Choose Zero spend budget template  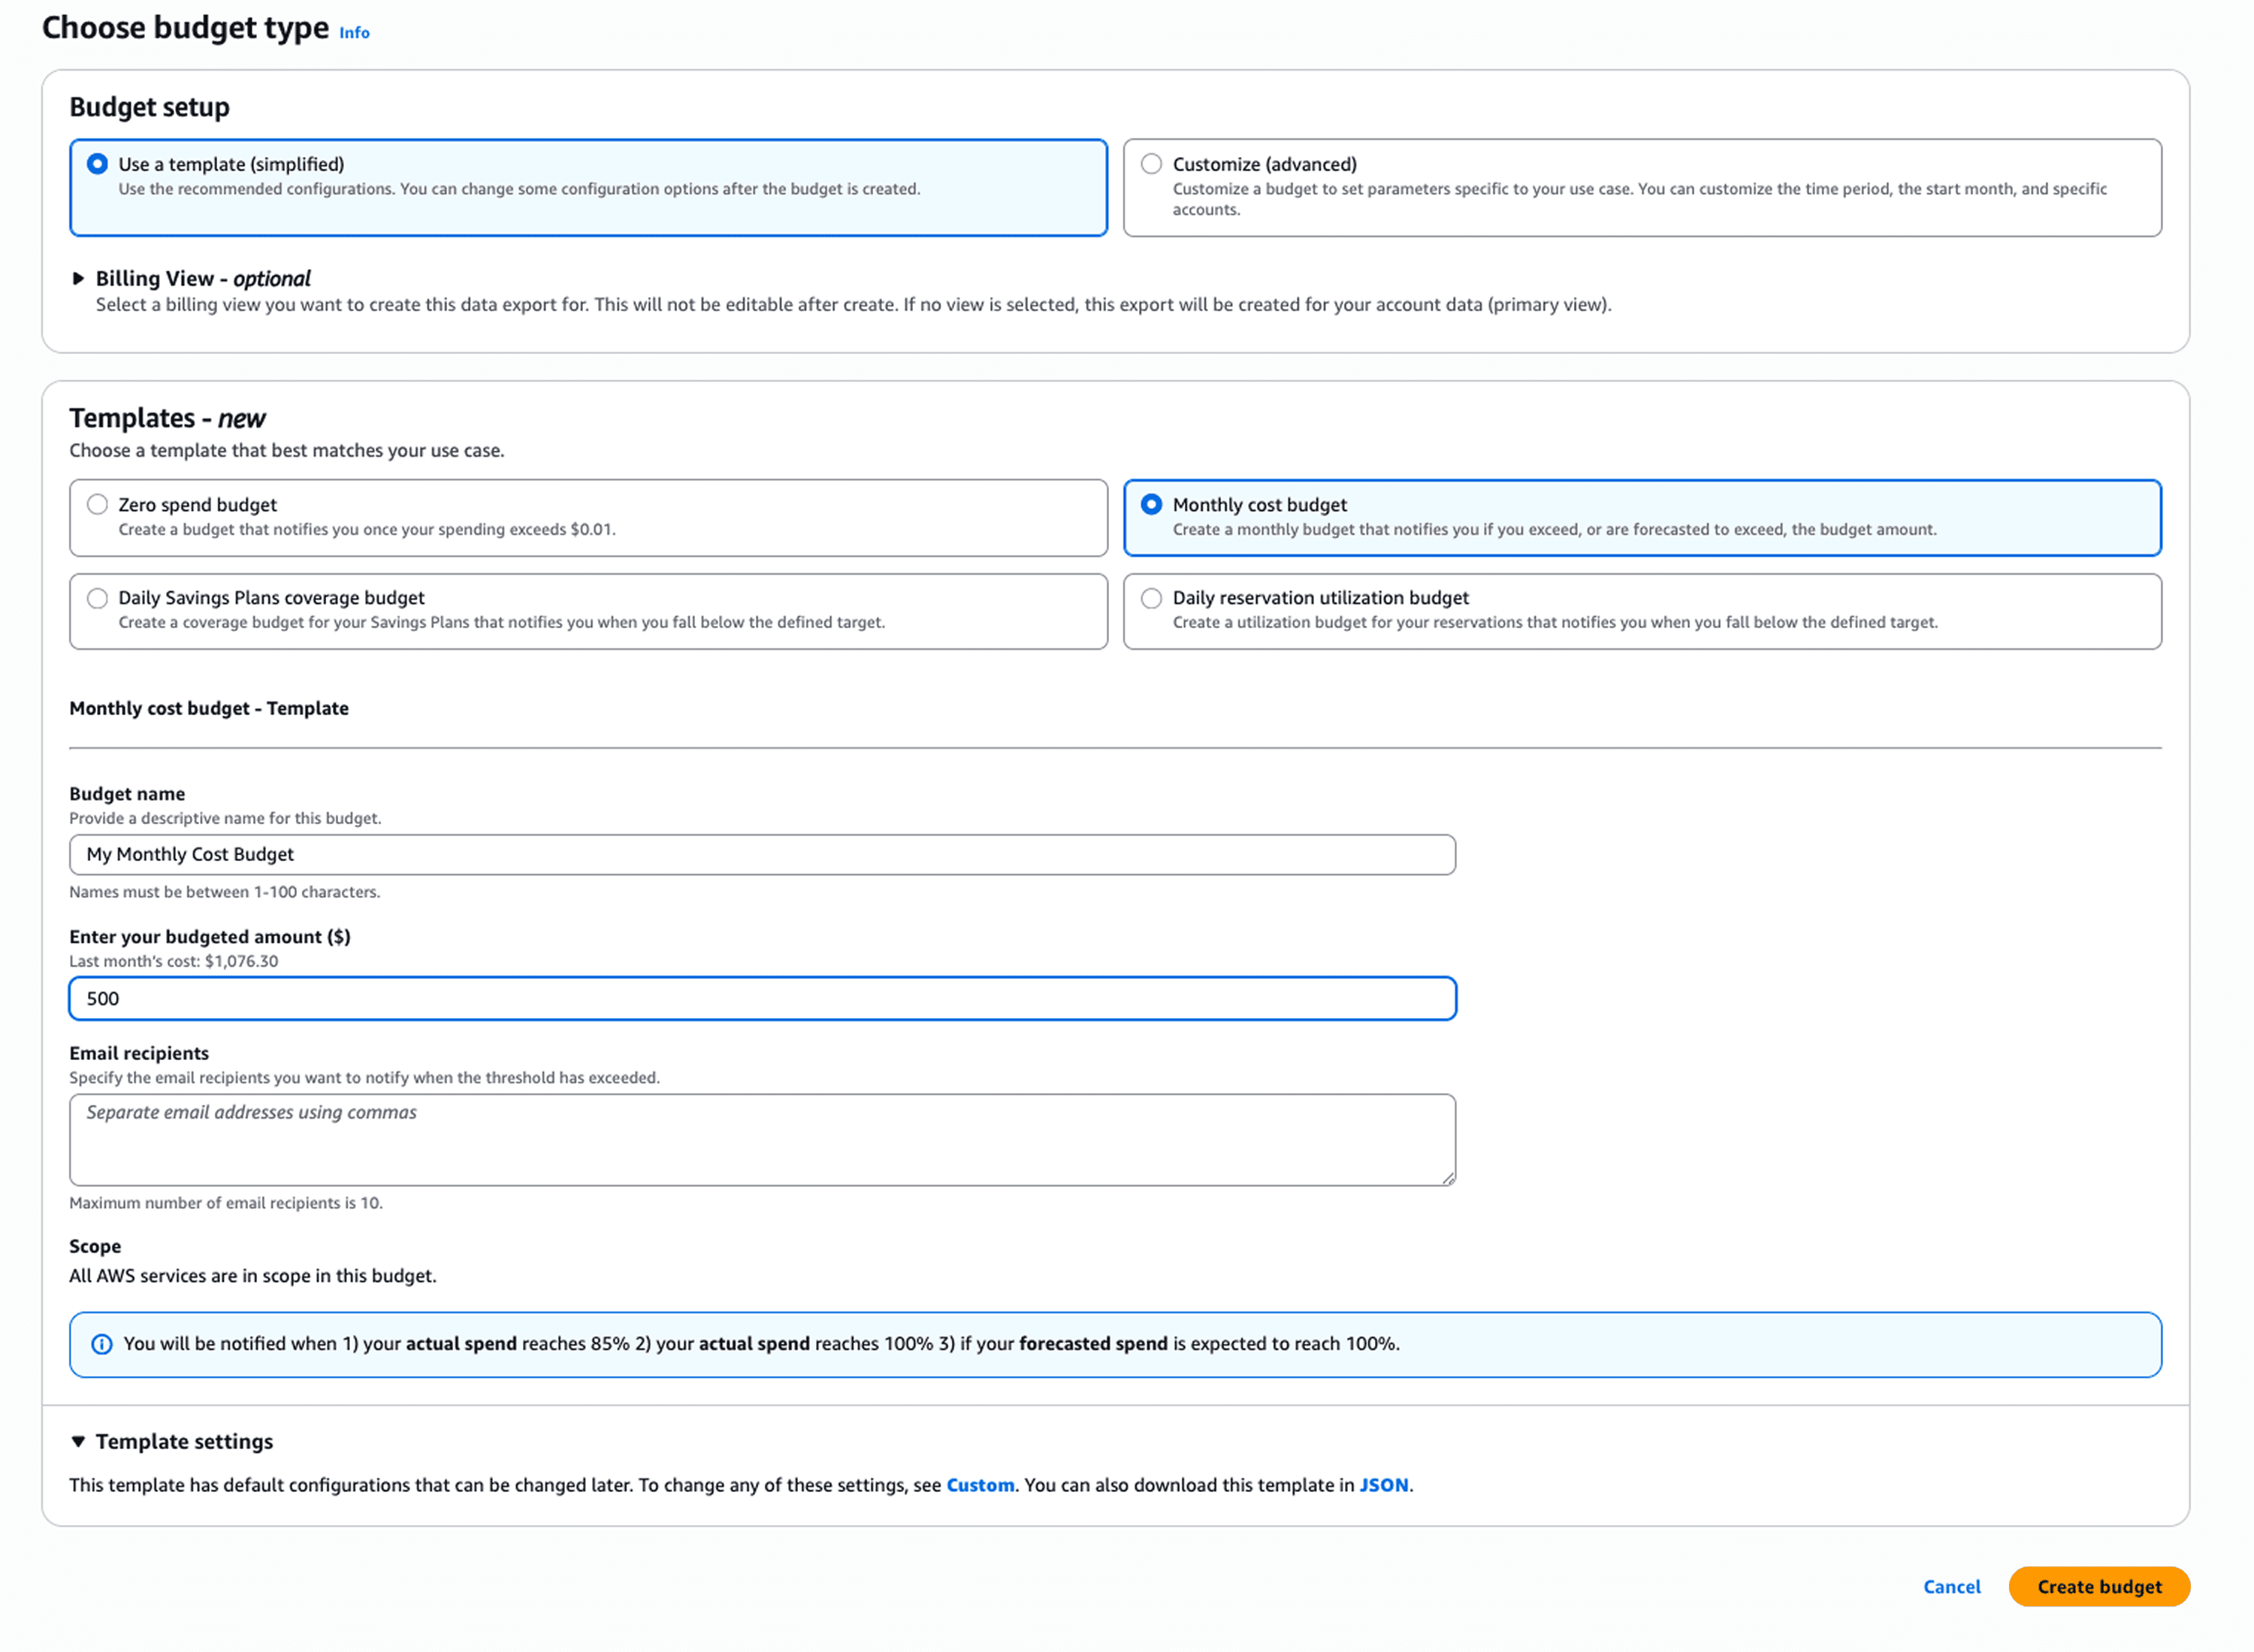97,505
